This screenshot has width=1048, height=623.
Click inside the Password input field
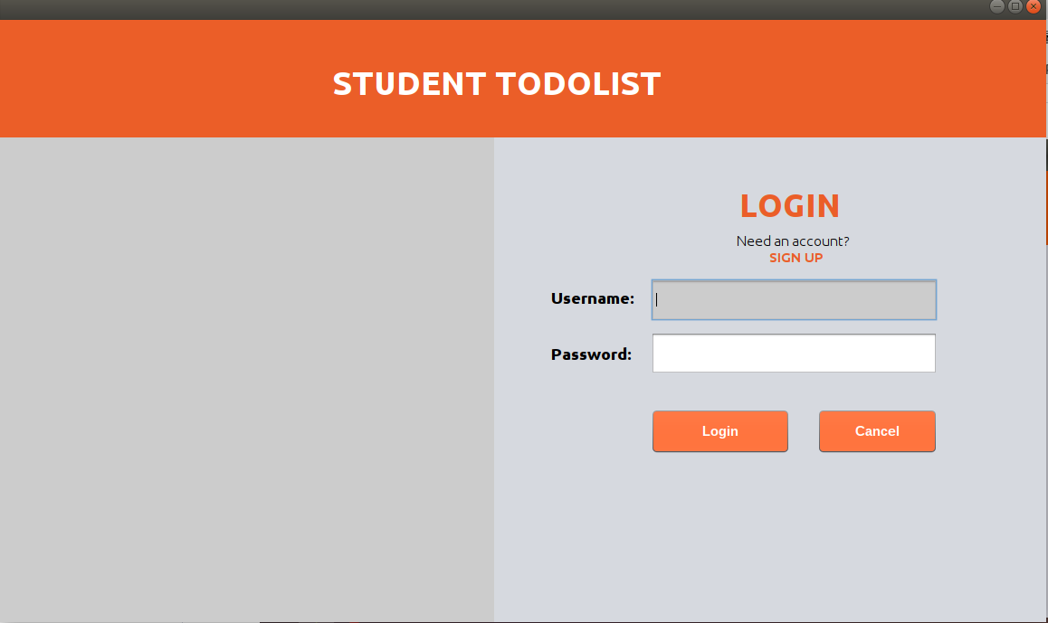pyautogui.click(x=793, y=353)
